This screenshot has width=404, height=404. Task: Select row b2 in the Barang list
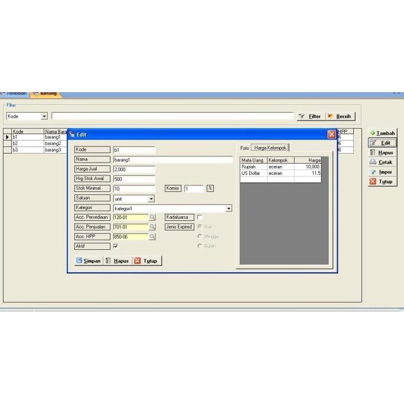35,144
